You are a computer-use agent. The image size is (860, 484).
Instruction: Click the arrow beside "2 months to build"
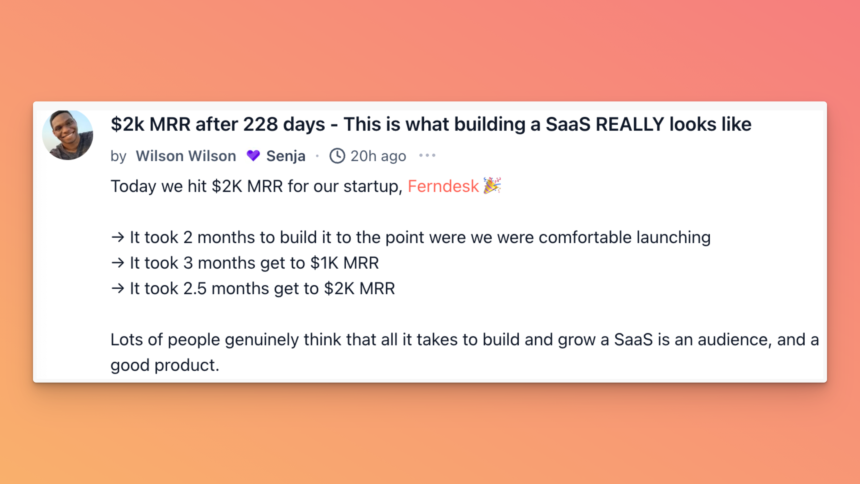click(x=118, y=237)
